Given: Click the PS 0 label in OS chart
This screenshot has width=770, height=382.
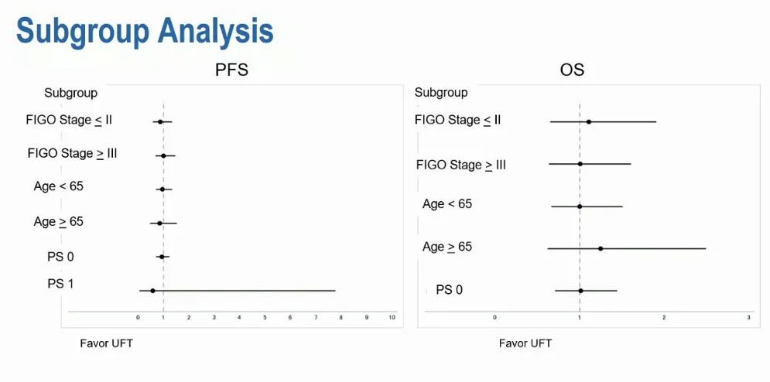Looking at the screenshot, I should pos(449,290).
